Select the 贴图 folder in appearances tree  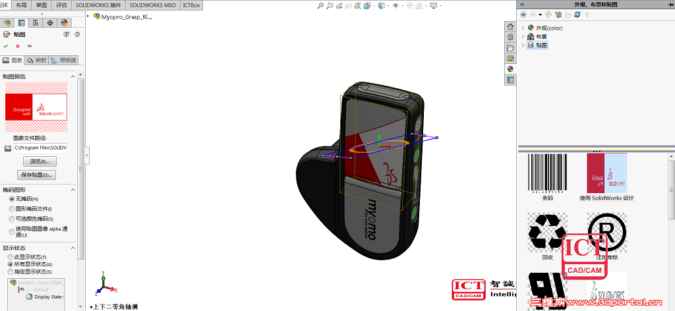tap(538, 45)
